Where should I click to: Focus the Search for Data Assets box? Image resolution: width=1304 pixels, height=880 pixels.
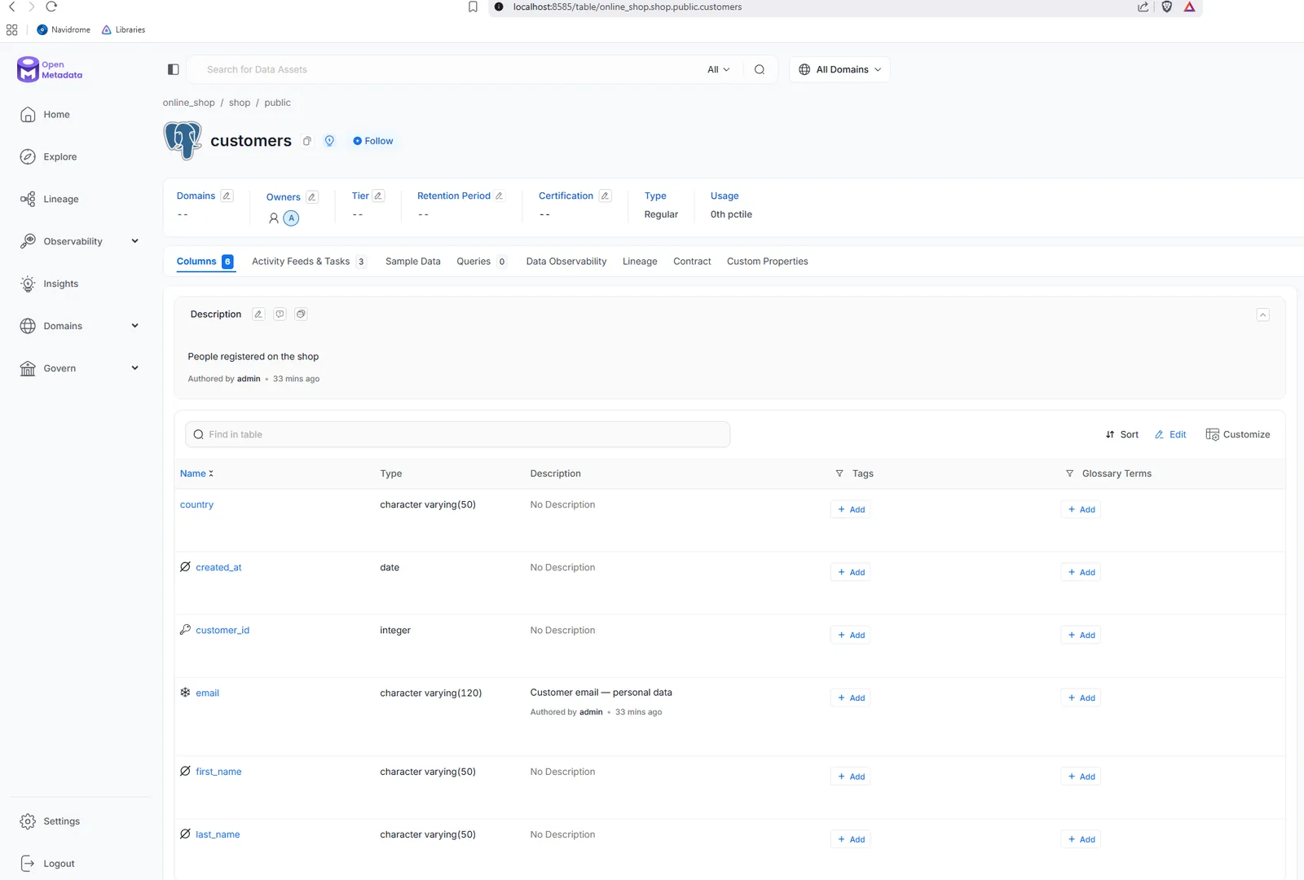(x=448, y=70)
